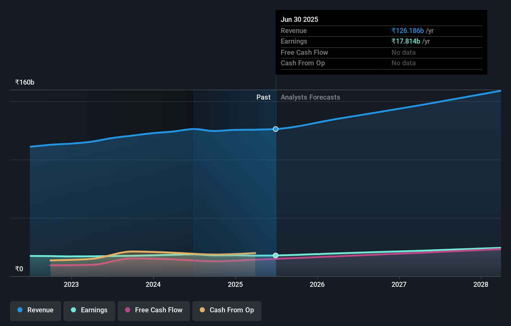Click the yellow Cash From Op dot icon
The image size is (511, 326).
202,310
